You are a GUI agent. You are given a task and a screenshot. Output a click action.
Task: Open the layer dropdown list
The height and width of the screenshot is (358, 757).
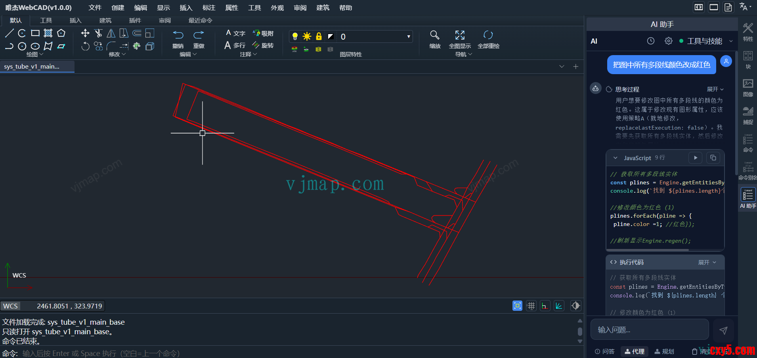point(409,36)
